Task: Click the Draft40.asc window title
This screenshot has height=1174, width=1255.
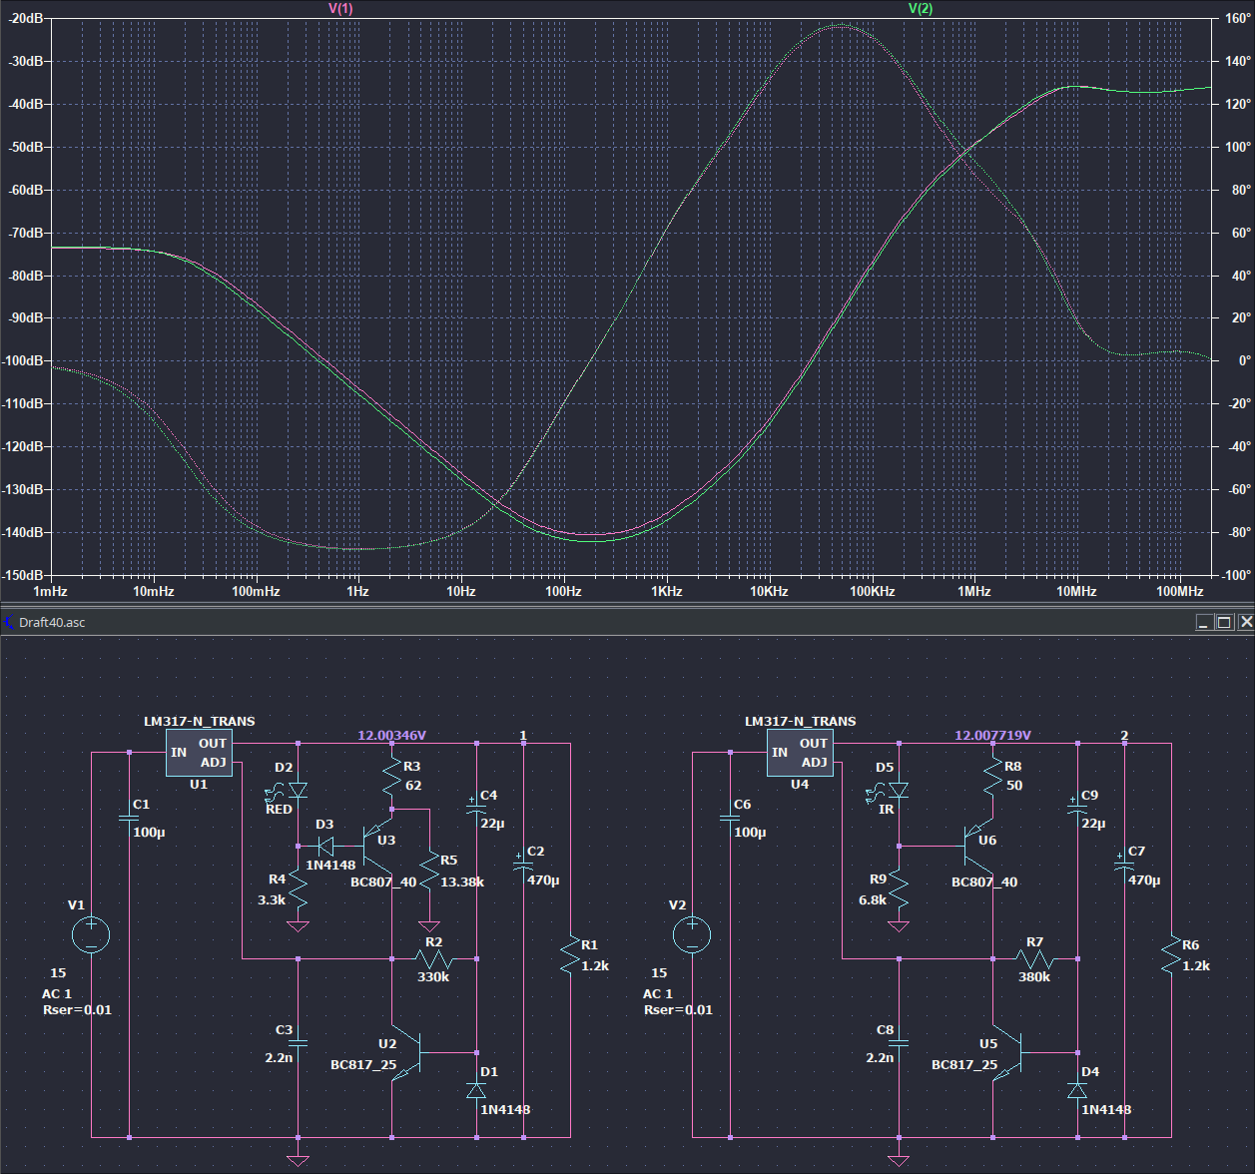Action: pos(52,622)
